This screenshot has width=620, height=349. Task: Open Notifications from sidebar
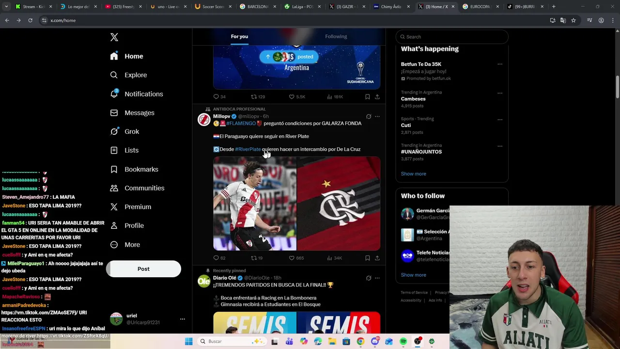point(136,94)
